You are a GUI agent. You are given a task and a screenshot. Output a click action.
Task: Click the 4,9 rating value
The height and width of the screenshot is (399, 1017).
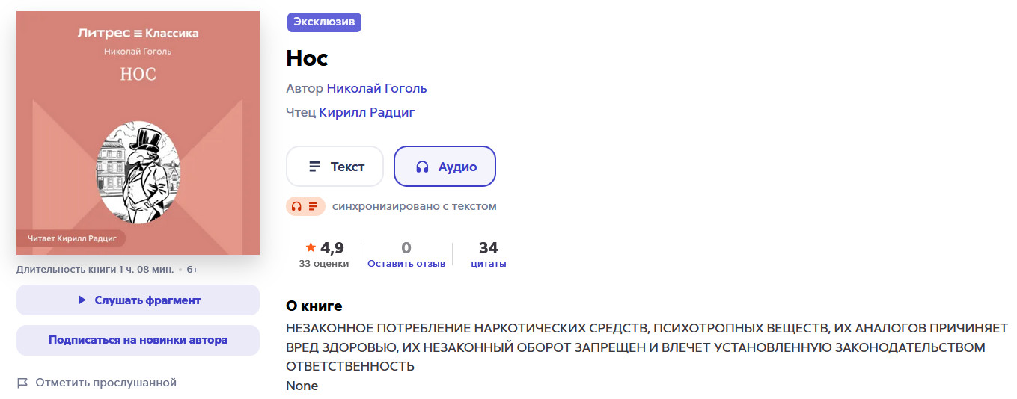[332, 247]
